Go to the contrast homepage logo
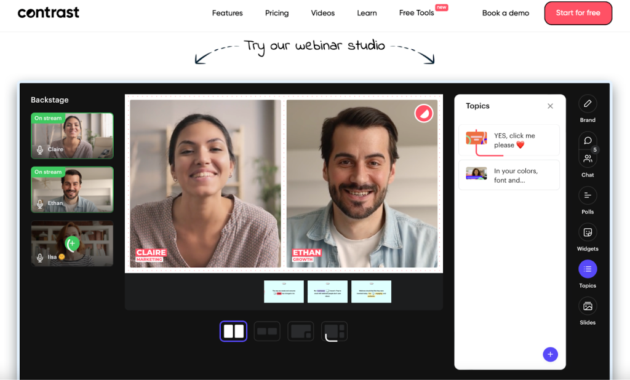630x380 pixels. (48, 12)
